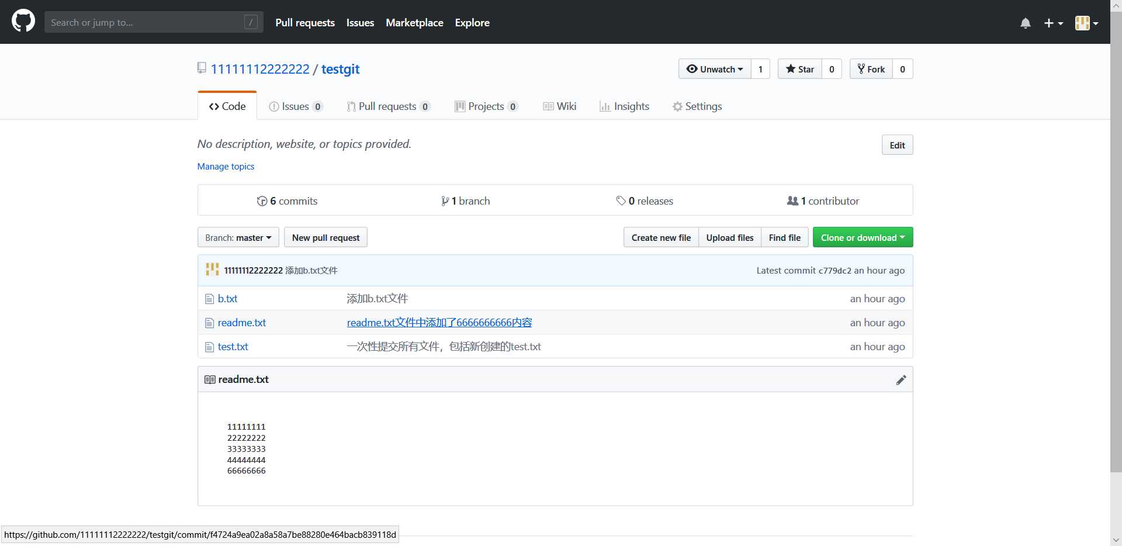1122x546 pixels.
Task: Click author name 11111112222222 in commit bar
Action: [x=253, y=271]
